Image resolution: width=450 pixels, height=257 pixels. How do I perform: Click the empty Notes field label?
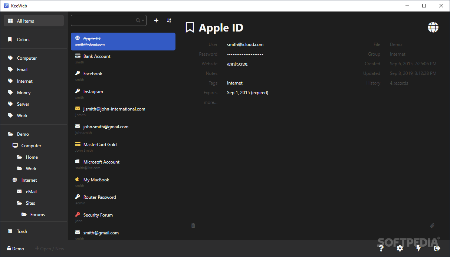pos(211,73)
